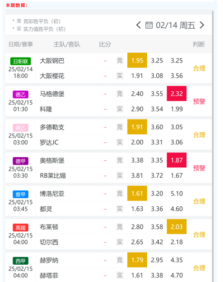
Task: Click the 日职联 league badge
Action: [x=20, y=61]
